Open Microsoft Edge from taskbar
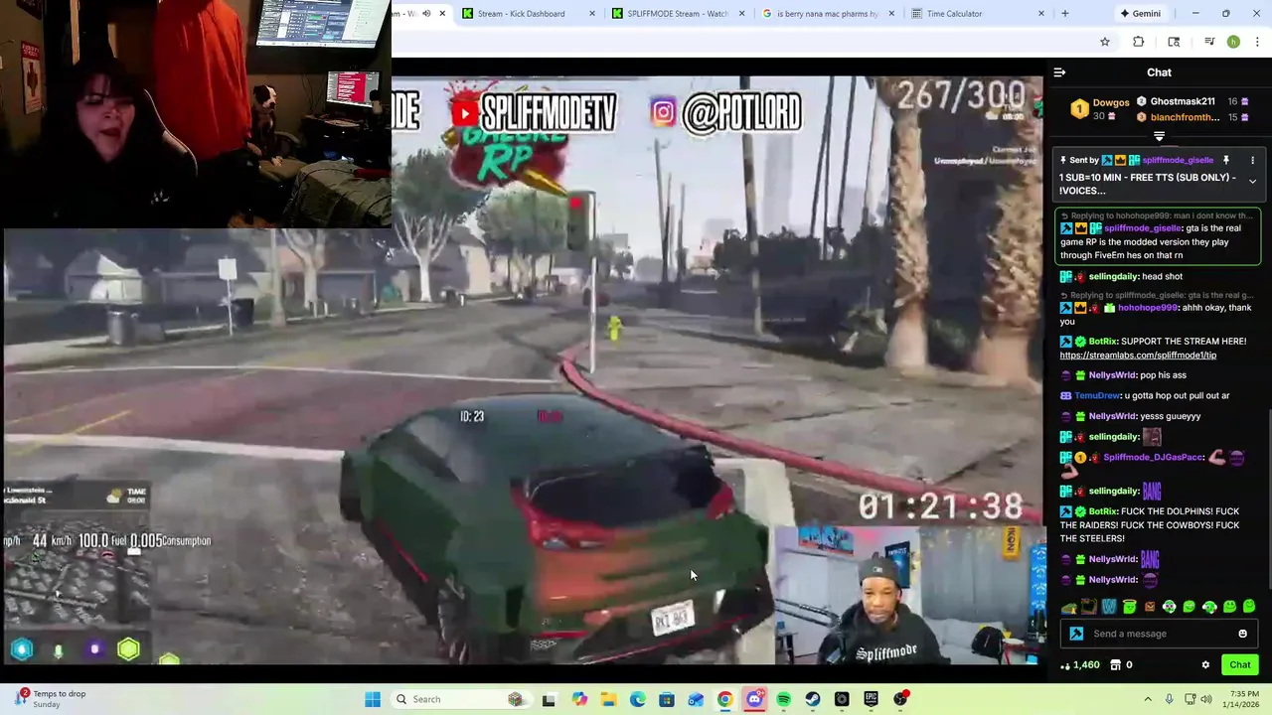This screenshot has height=715, width=1272. [637, 699]
